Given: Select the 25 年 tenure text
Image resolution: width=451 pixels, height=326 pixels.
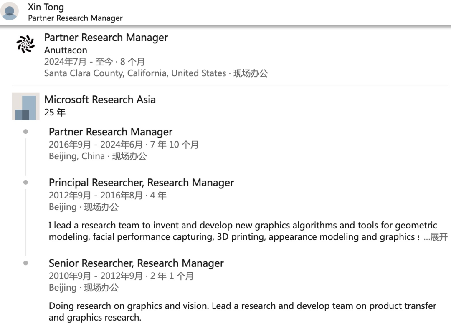Looking at the screenshot, I should coord(55,112).
